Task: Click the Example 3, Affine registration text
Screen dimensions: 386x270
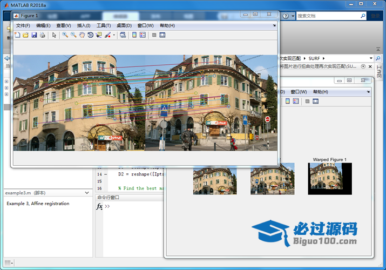Action: (x=38, y=204)
